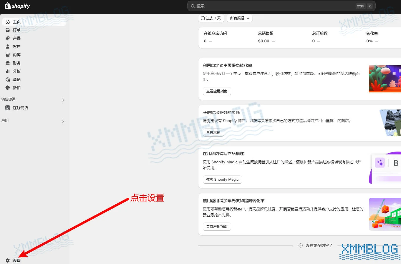Open 营销 page
The image size is (401, 264).
point(34,79)
